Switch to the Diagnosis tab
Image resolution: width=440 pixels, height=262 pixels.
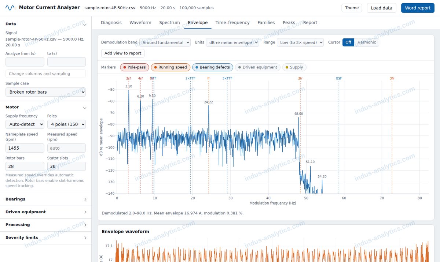tap(111, 23)
